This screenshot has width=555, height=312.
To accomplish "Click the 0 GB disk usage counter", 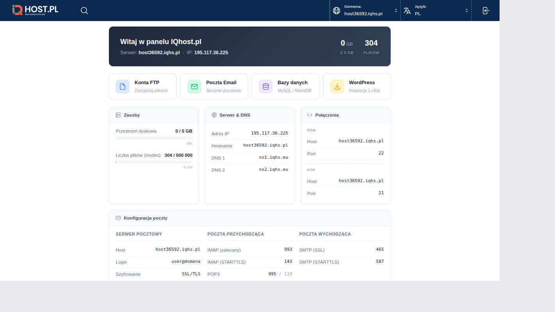I will tap(347, 46).
